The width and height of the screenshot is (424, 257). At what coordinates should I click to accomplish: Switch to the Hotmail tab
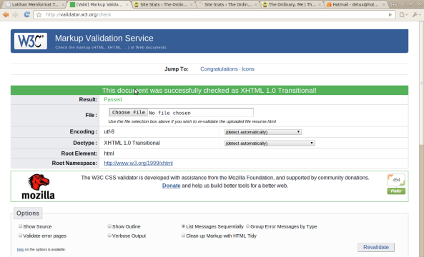356,4
